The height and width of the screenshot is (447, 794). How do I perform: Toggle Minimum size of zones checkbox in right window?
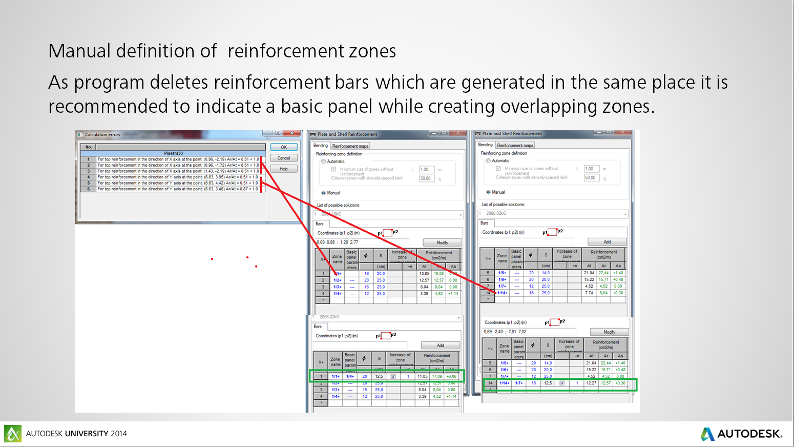coord(498,168)
